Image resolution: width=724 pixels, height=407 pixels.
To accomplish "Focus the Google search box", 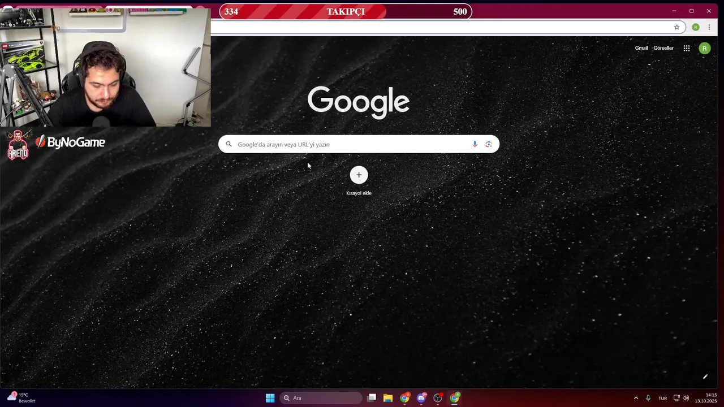I will pos(359,144).
